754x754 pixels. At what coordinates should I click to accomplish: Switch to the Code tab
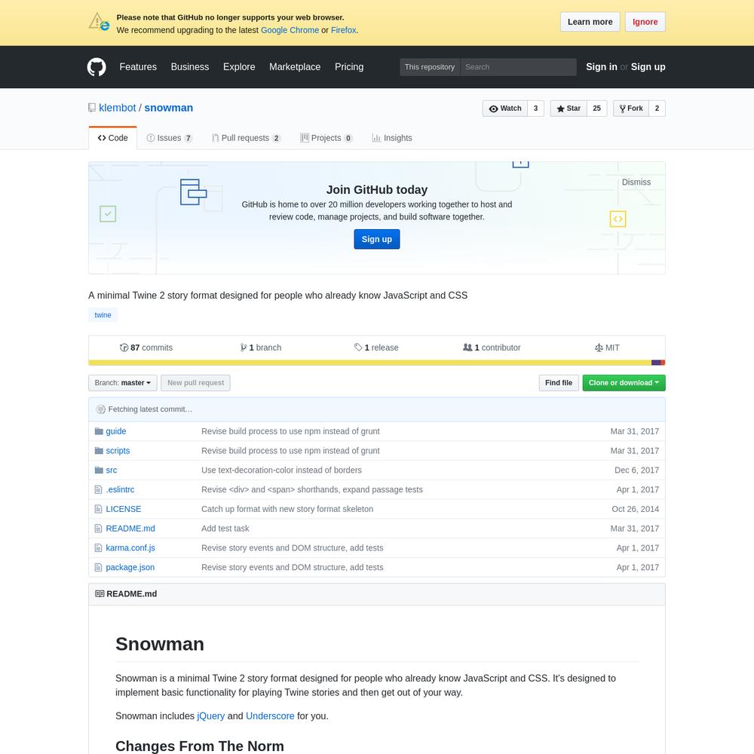113,138
